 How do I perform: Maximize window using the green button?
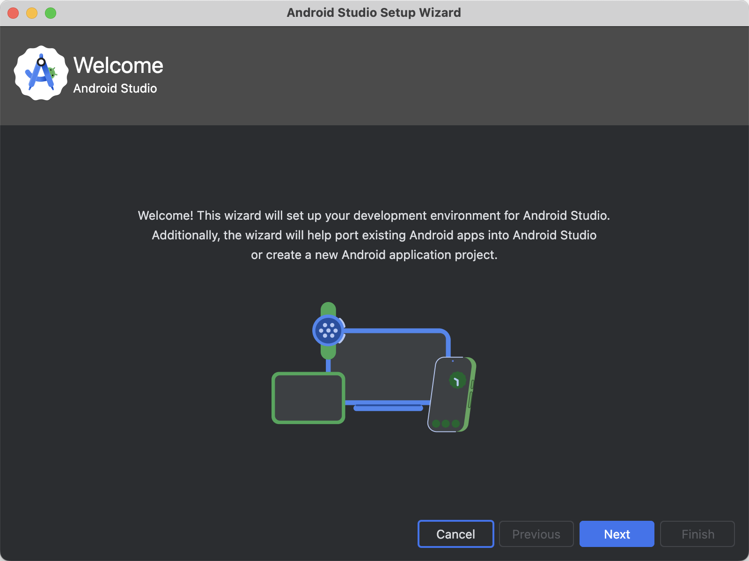(51, 13)
